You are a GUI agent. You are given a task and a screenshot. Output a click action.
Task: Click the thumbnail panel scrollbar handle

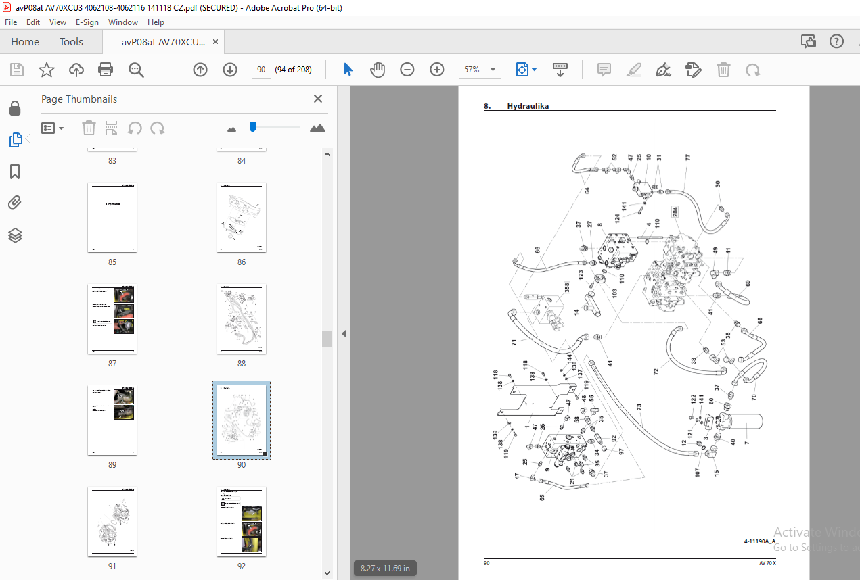pos(327,339)
